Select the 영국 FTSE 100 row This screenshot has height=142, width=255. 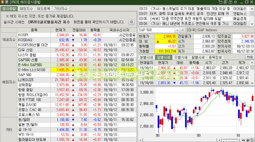pos(77,100)
